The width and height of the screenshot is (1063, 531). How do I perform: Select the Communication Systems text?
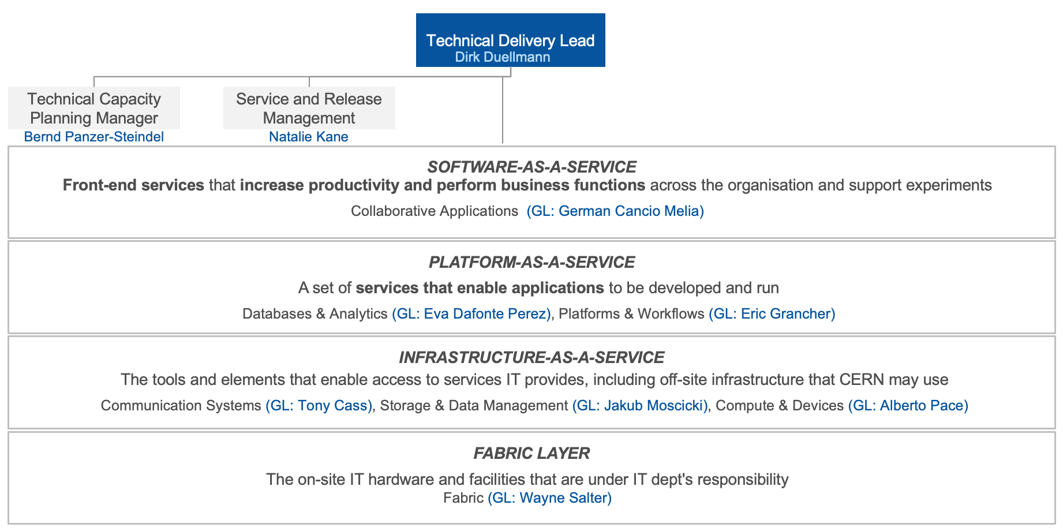tap(181, 406)
